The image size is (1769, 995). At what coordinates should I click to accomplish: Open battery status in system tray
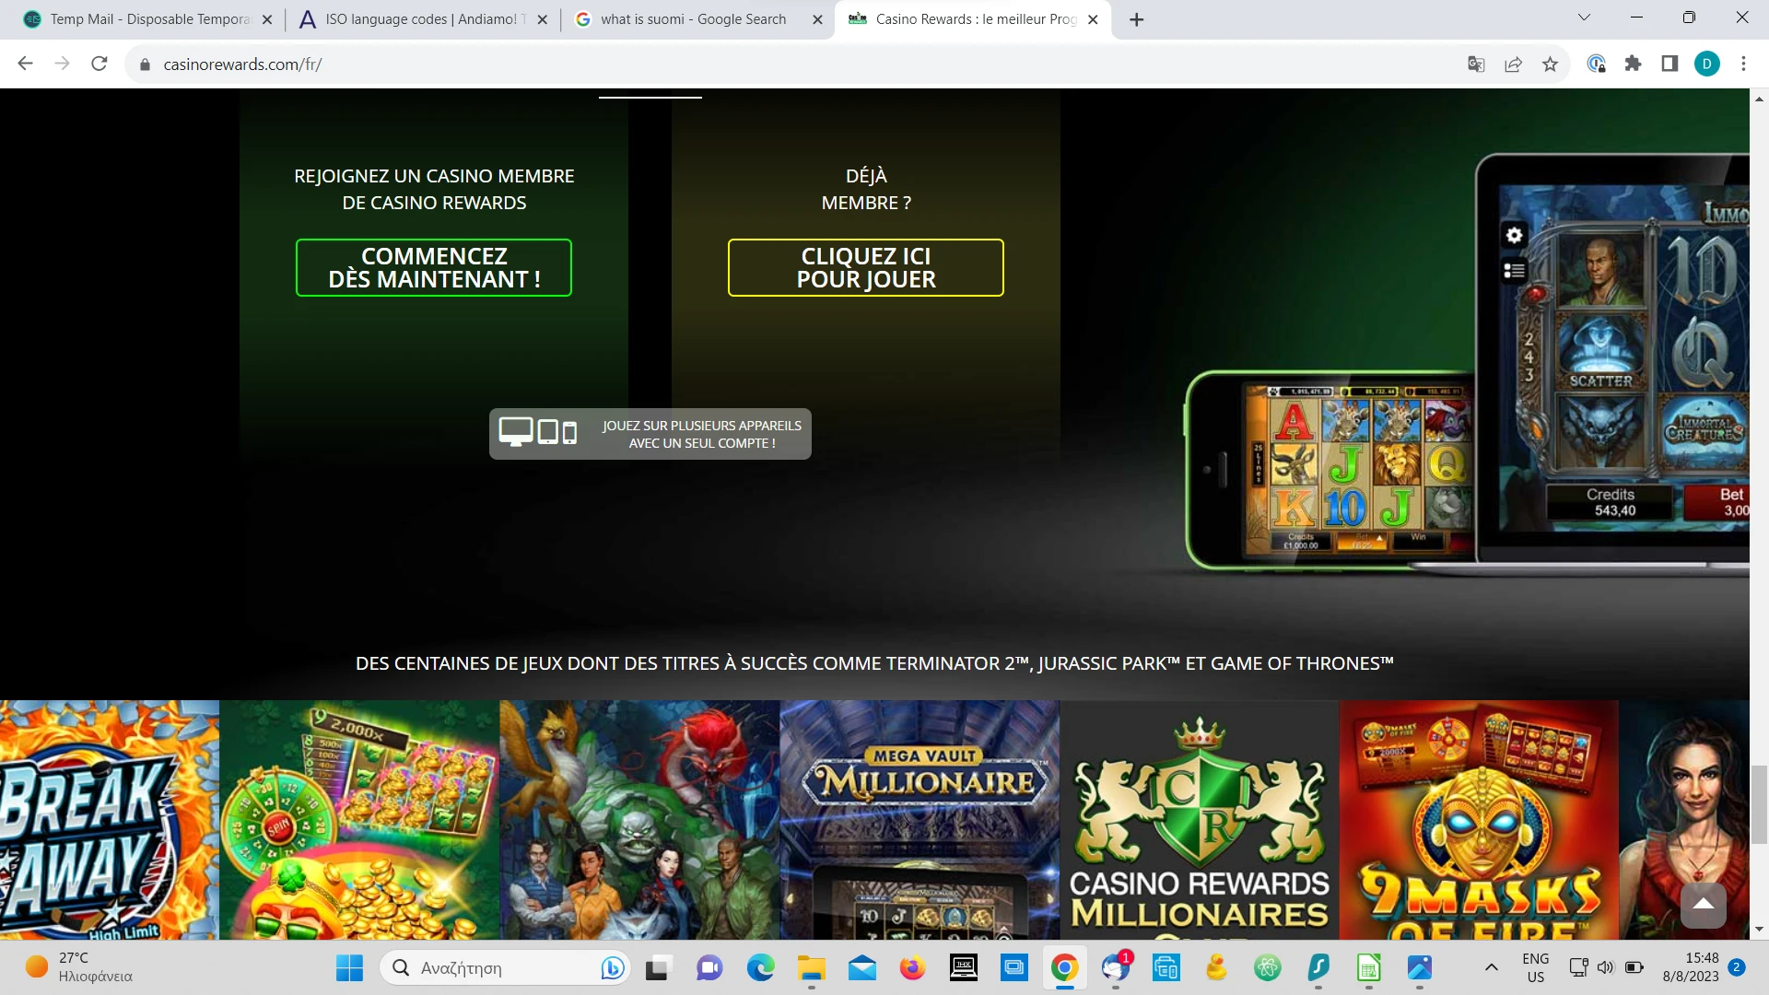(x=1634, y=967)
